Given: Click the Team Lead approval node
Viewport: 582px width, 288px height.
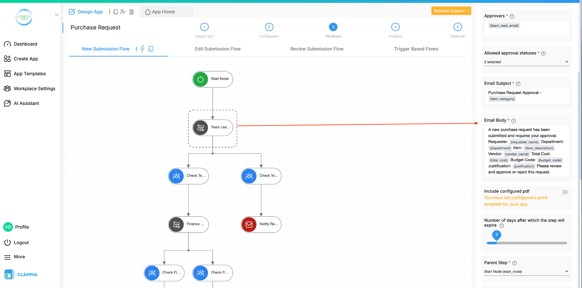Looking at the screenshot, I should [212, 127].
